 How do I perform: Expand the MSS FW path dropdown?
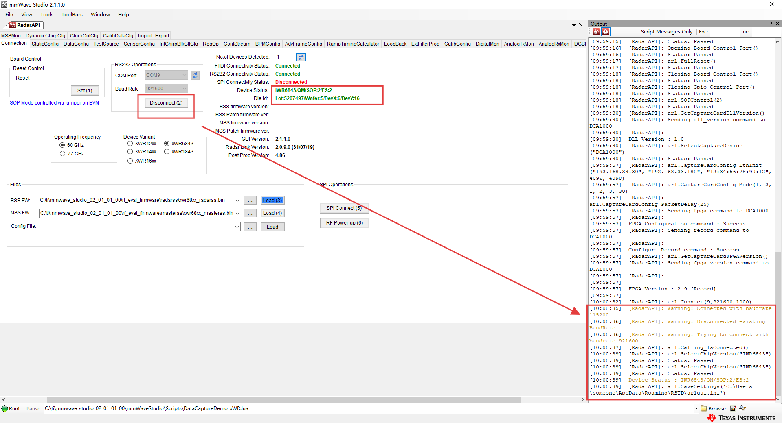(237, 213)
